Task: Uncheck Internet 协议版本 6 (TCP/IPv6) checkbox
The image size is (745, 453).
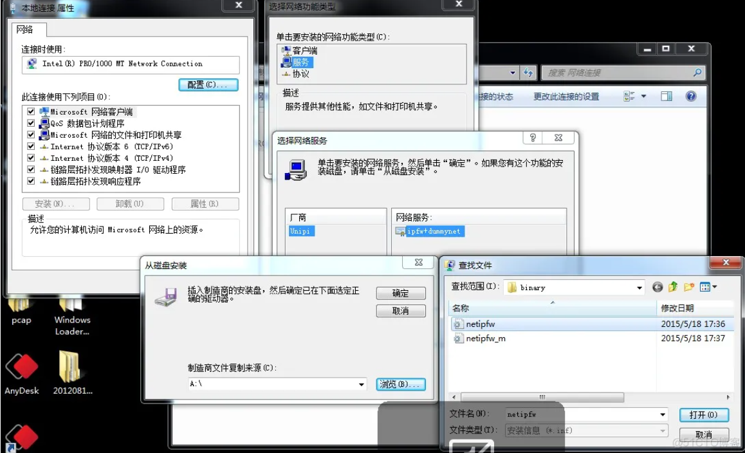Action: (x=31, y=147)
